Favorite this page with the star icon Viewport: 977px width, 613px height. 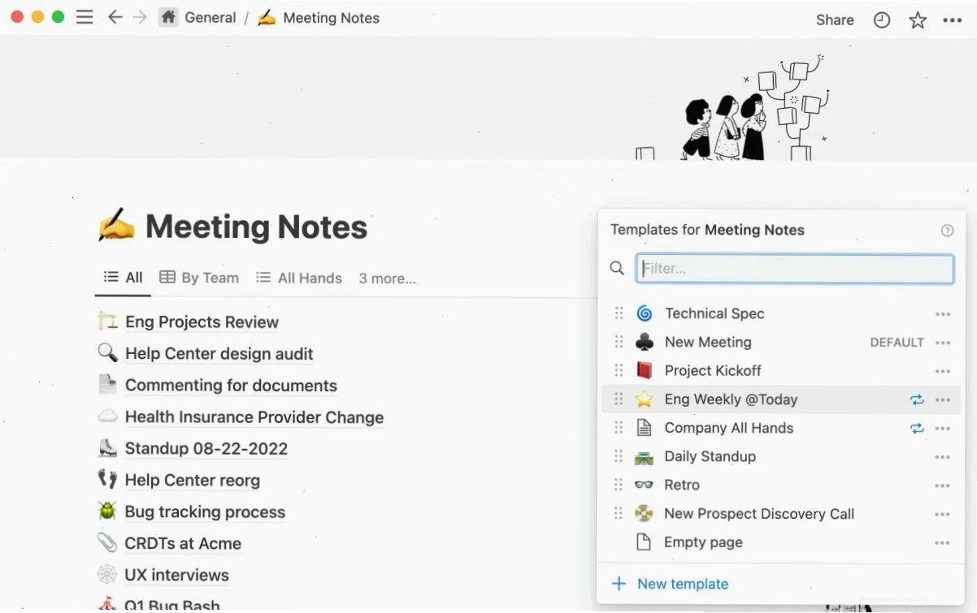pos(918,20)
